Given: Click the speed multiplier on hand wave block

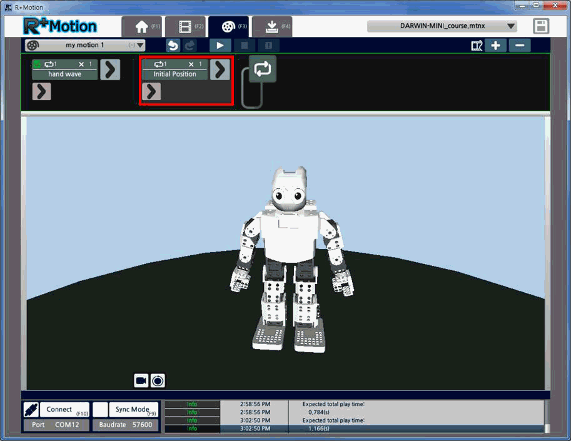Looking at the screenshot, I should (x=86, y=64).
